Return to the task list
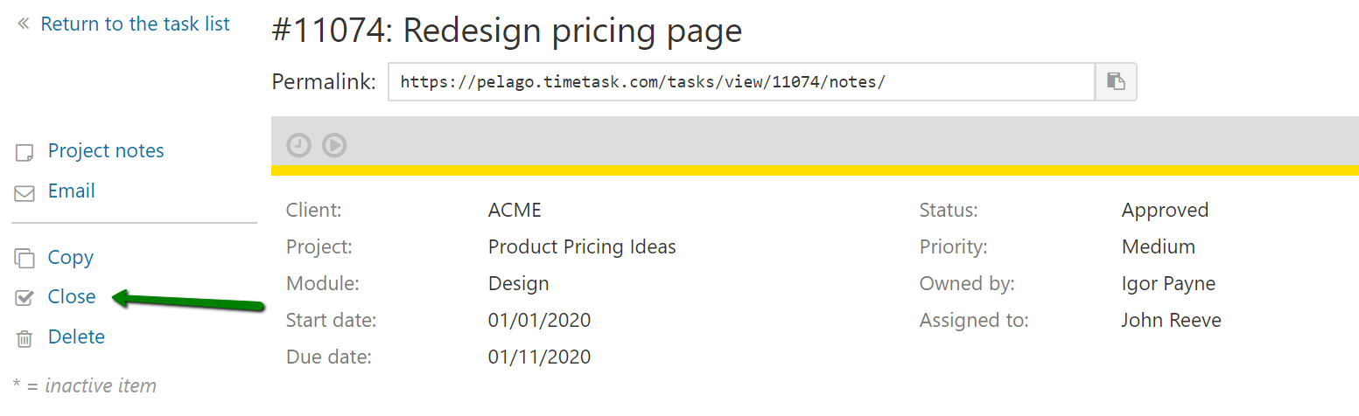The width and height of the screenshot is (1359, 416). click(135, 24)
